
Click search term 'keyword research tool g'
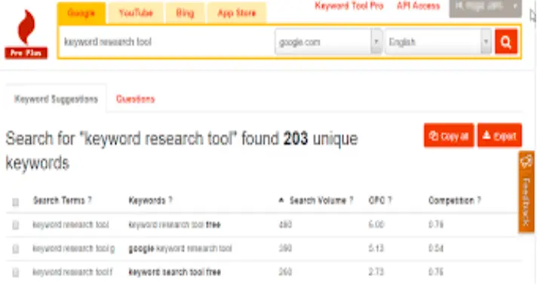pyautogui.click(x=74, y=248)
